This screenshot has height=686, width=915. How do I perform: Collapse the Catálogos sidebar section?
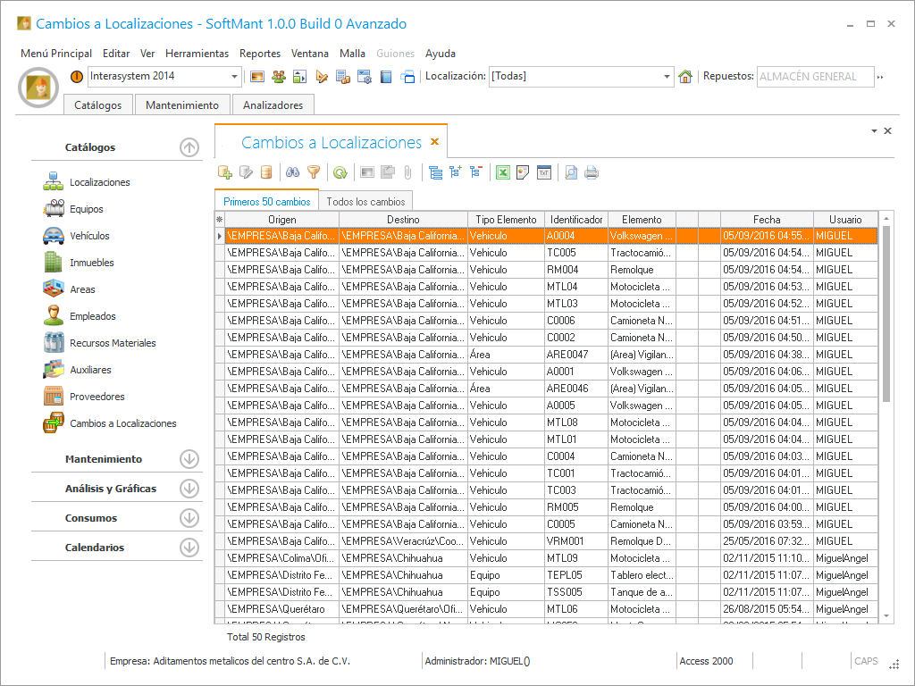tap(189, 147)
